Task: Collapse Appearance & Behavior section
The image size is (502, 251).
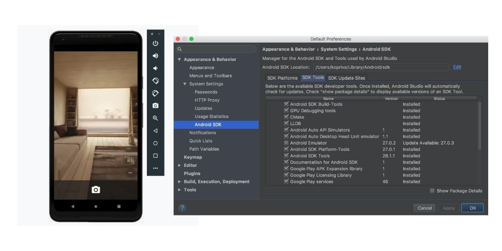Action: [179, 59]
